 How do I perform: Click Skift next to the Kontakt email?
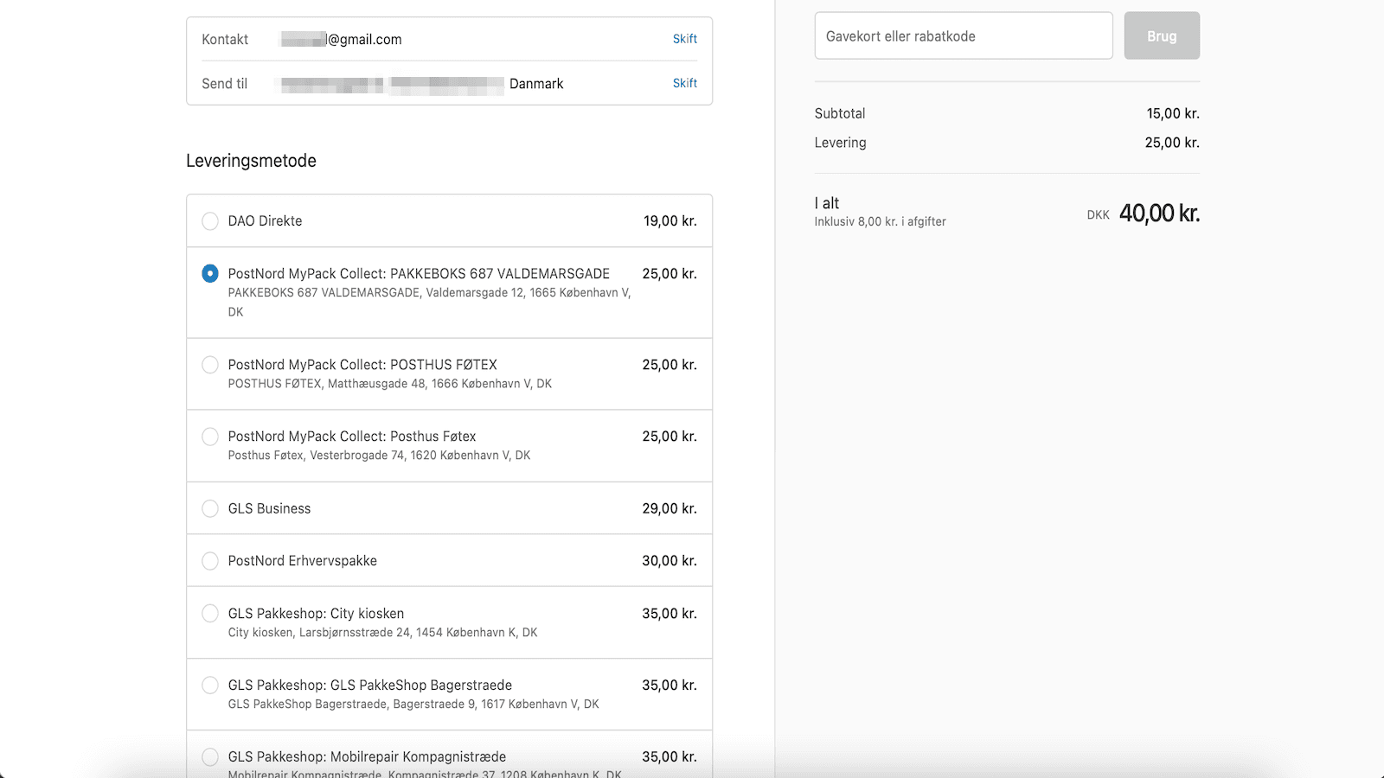(684, 39)
